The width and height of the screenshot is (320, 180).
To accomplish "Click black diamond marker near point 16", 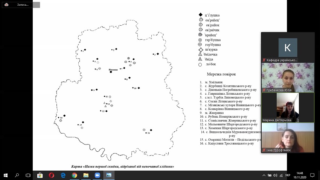I will 151,130.
